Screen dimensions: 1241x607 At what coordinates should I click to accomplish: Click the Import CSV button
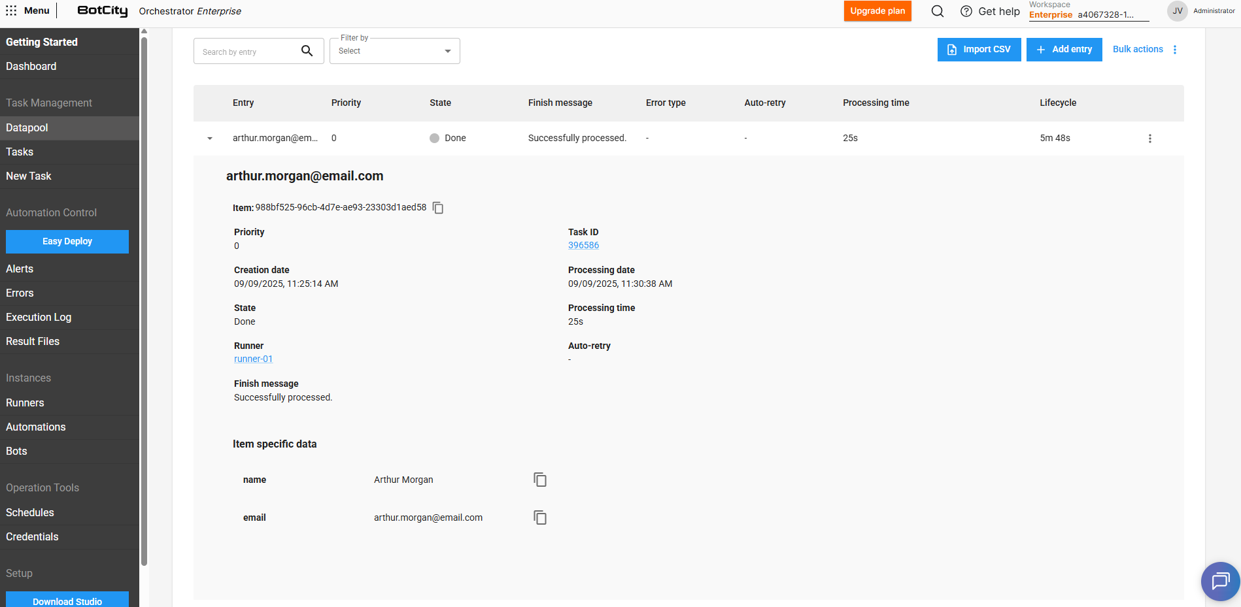pos(979,50)
